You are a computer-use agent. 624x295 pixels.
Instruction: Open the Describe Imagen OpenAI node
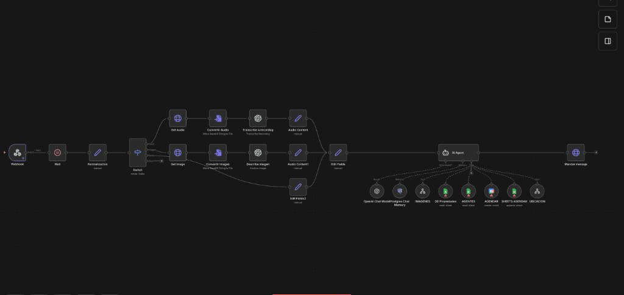pos(258,153)
